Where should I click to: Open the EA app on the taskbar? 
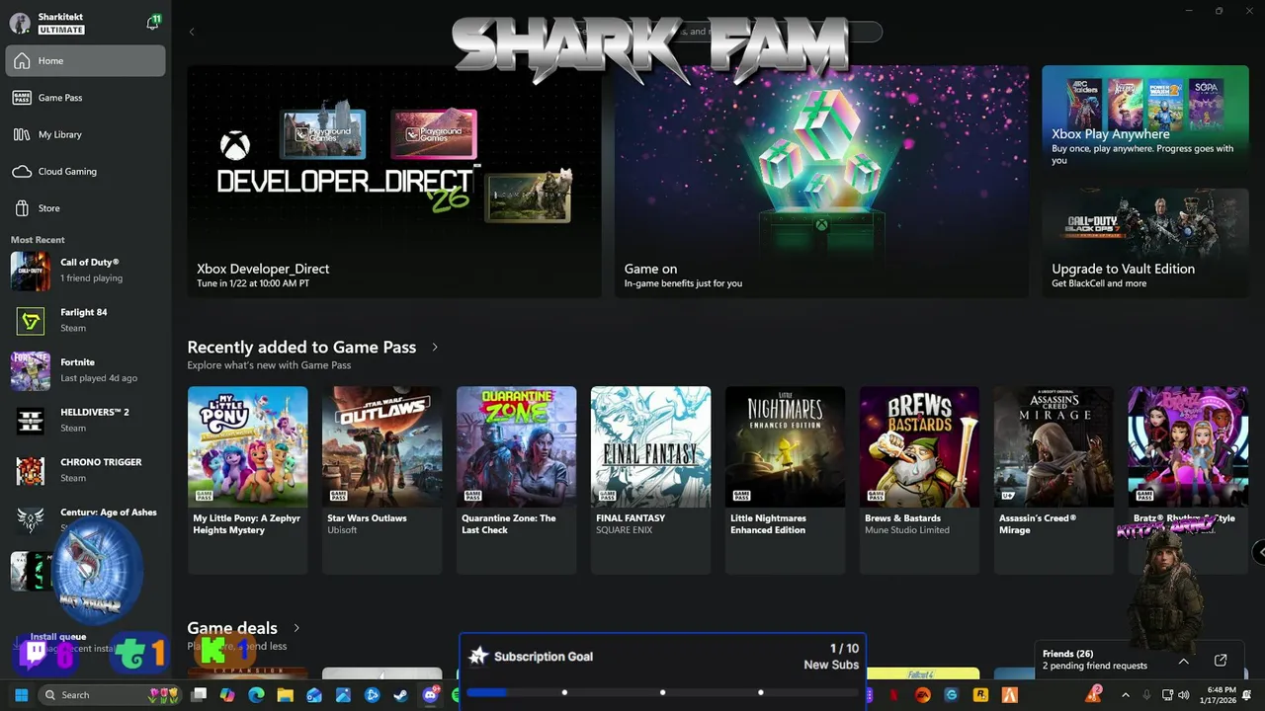923,695
